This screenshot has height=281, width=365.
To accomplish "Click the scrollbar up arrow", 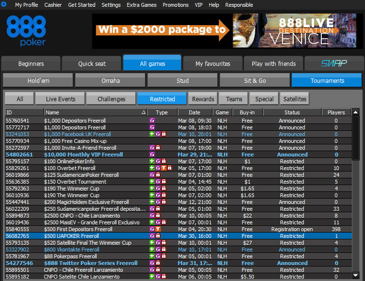I will 356,112.
